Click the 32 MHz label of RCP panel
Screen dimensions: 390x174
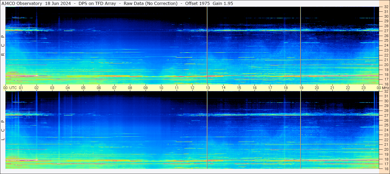(x=386, y=7)
